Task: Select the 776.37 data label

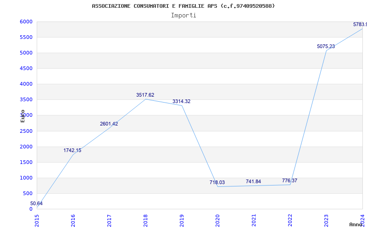Action: point(289,180)
